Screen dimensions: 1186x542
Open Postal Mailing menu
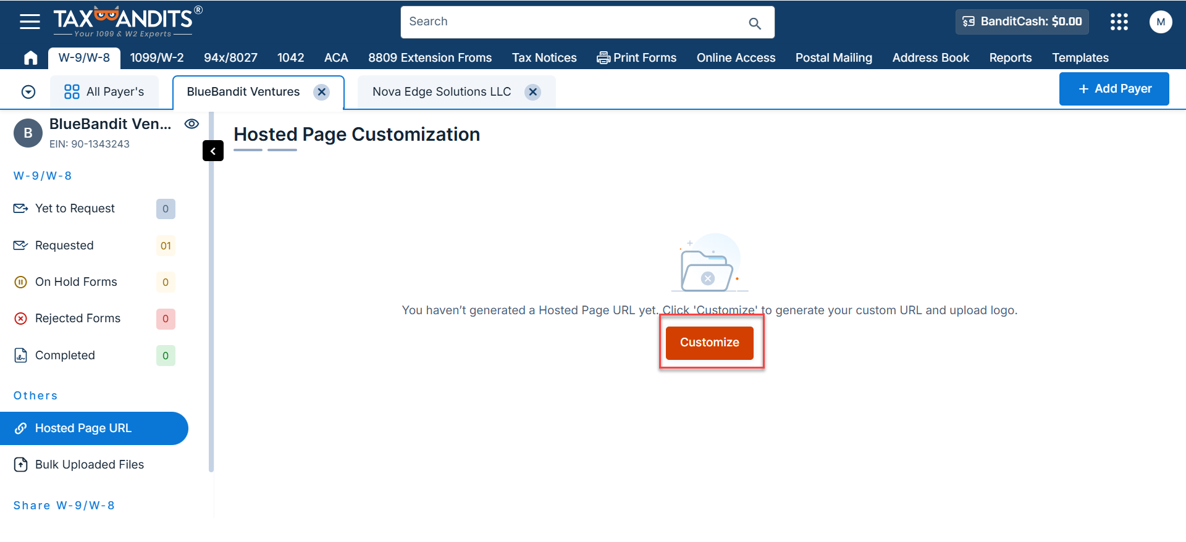pyautogui.click(x=834, y=57)
